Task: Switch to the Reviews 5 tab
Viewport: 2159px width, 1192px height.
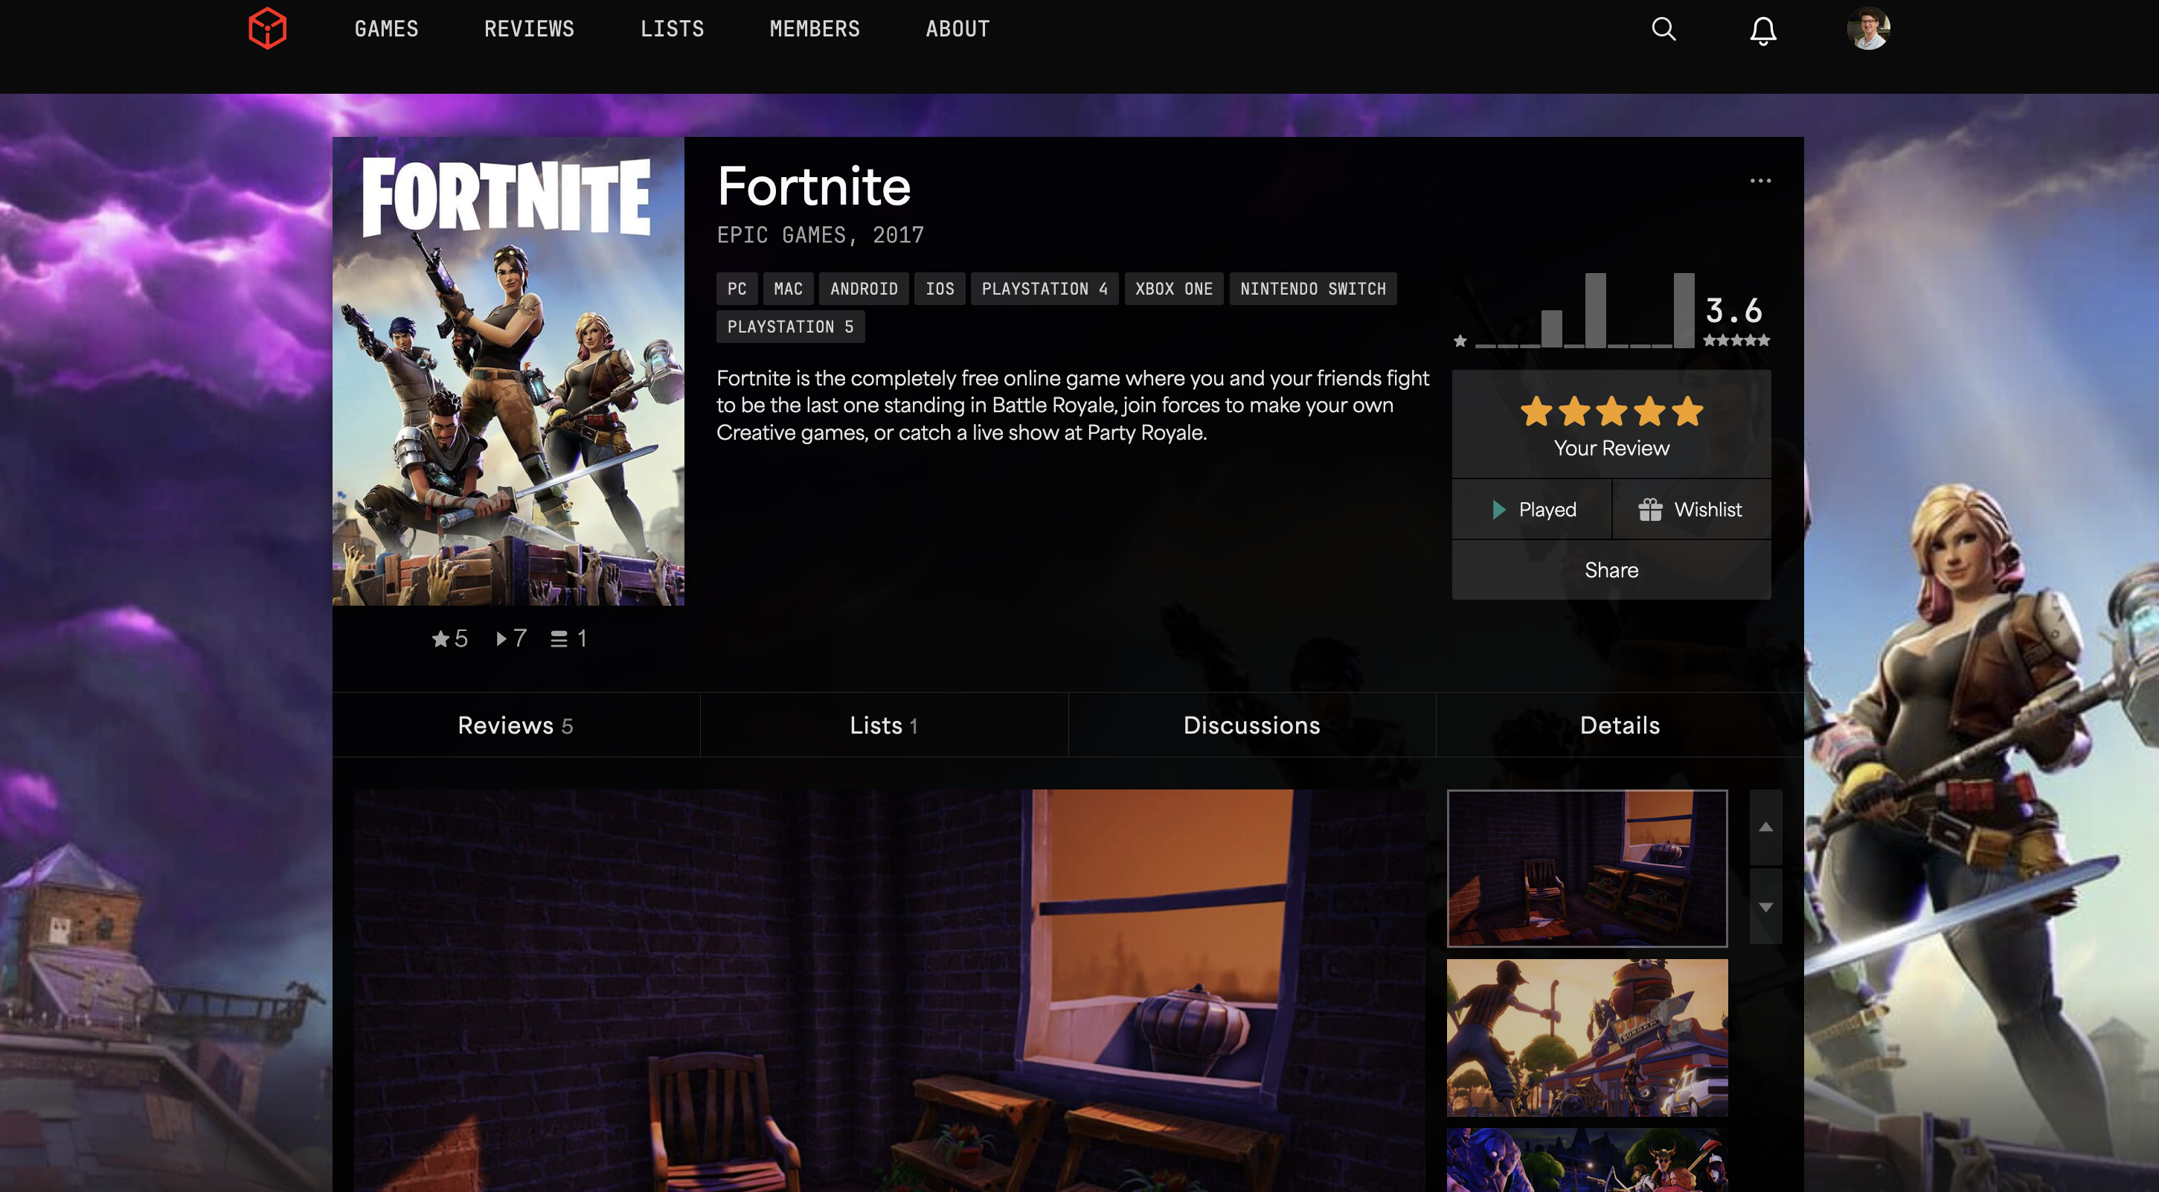Action: [516, 725]
